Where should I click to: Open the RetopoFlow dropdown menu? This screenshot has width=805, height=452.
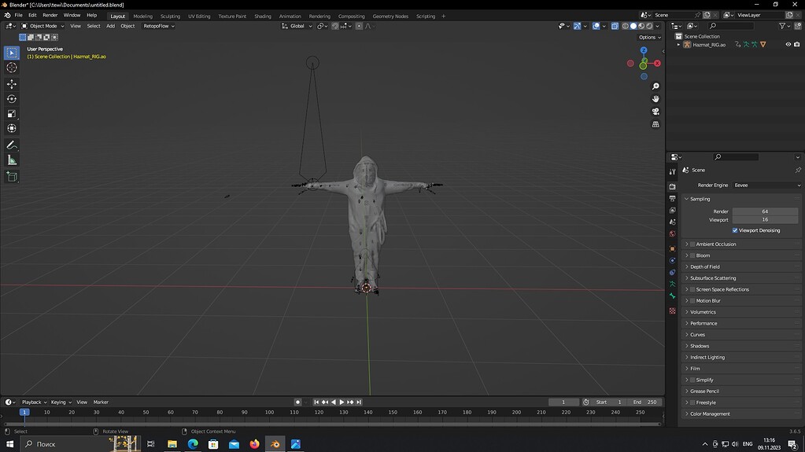pos(159,26)
